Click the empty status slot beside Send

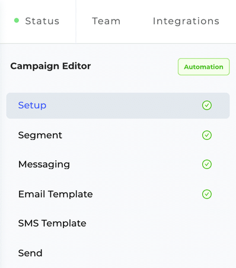[207, 253]
